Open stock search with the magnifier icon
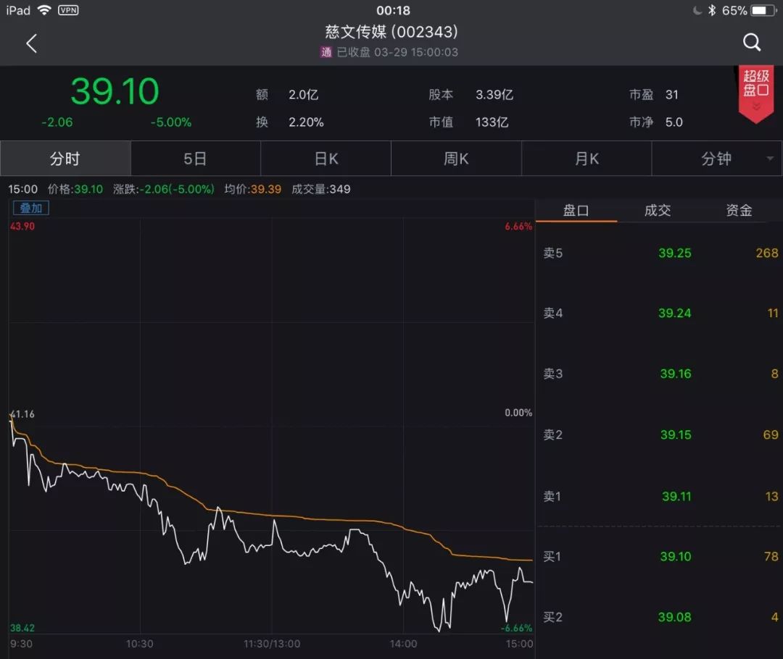 click(752, 43)
